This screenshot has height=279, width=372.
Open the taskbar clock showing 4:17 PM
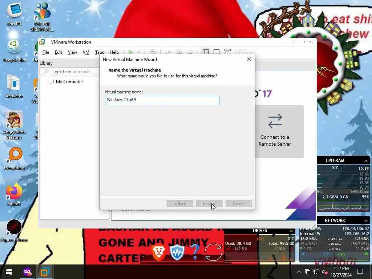pyautogui.click(x=341, y=272)
